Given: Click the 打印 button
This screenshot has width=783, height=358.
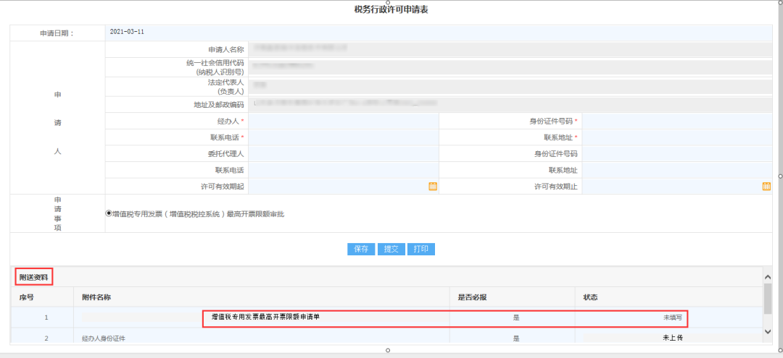Looking at the screenshot, I should (x=421, y=250).
